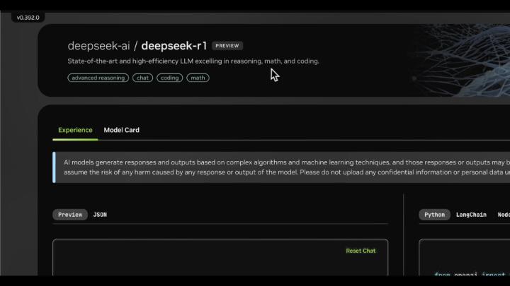Switch chat view to JSON mode

tap(100, 215)
